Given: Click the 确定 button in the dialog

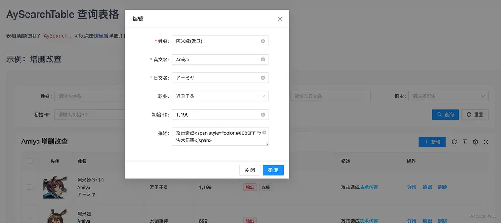Looking at the screenshot, I should [273, 170].
